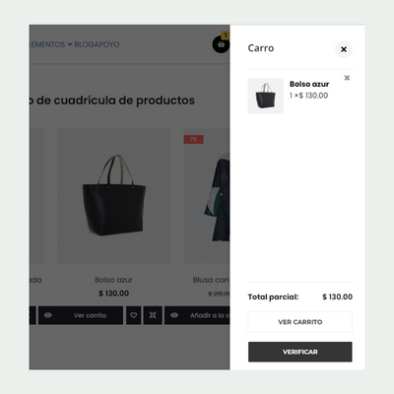Click the eye icon beside Añadir a la
Screen dimensions: 394x394
(x=174, y=315)
